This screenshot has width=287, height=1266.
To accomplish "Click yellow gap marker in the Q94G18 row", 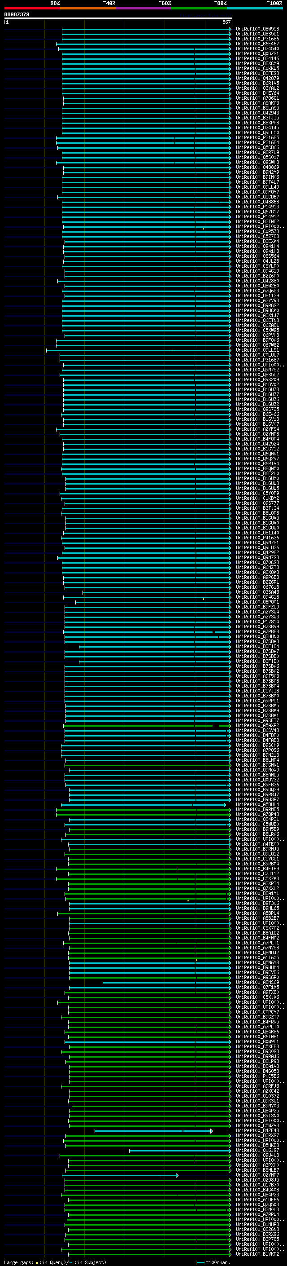I will pyautogui.click(x=203, y=599).
